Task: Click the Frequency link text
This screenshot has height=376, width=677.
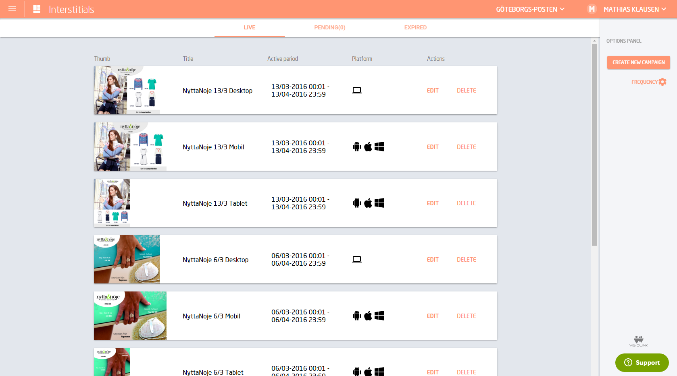Action: coord(644,82)
